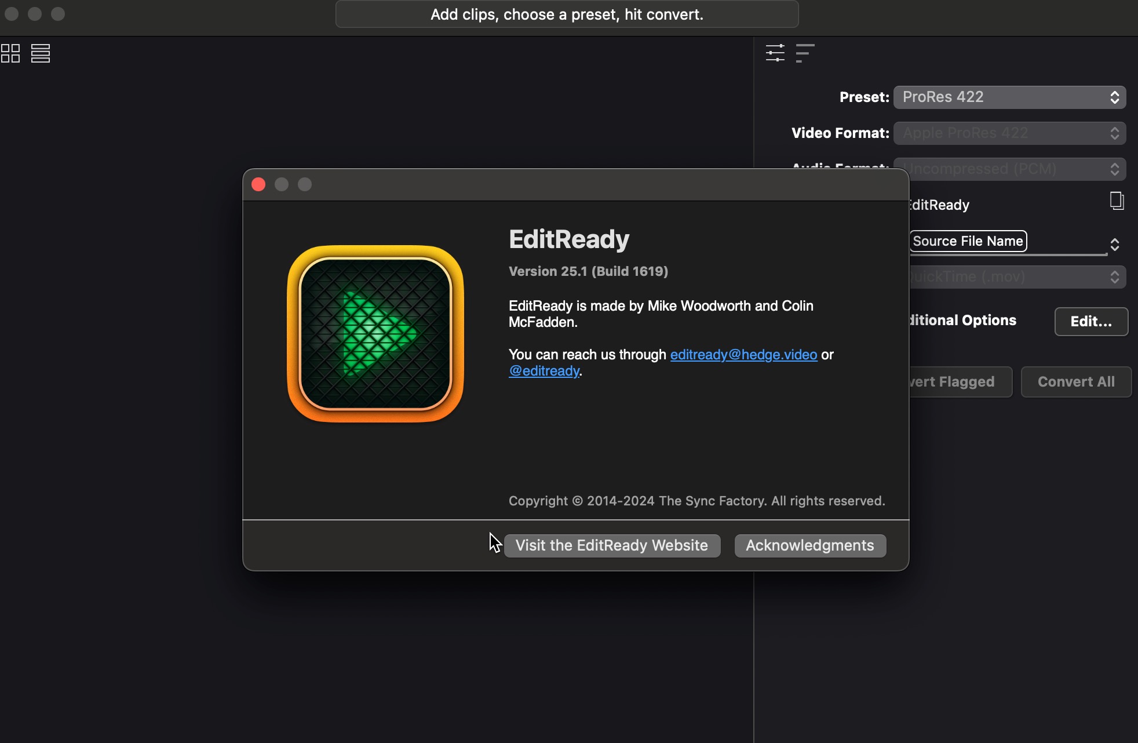Screen dimensions: 1138x743
Task: Click the Convert Flagged button
Action: point(961,382)
